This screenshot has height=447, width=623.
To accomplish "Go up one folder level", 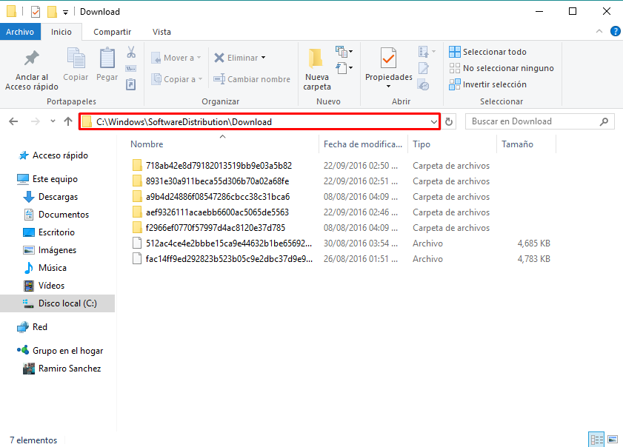I will [68, 121].
